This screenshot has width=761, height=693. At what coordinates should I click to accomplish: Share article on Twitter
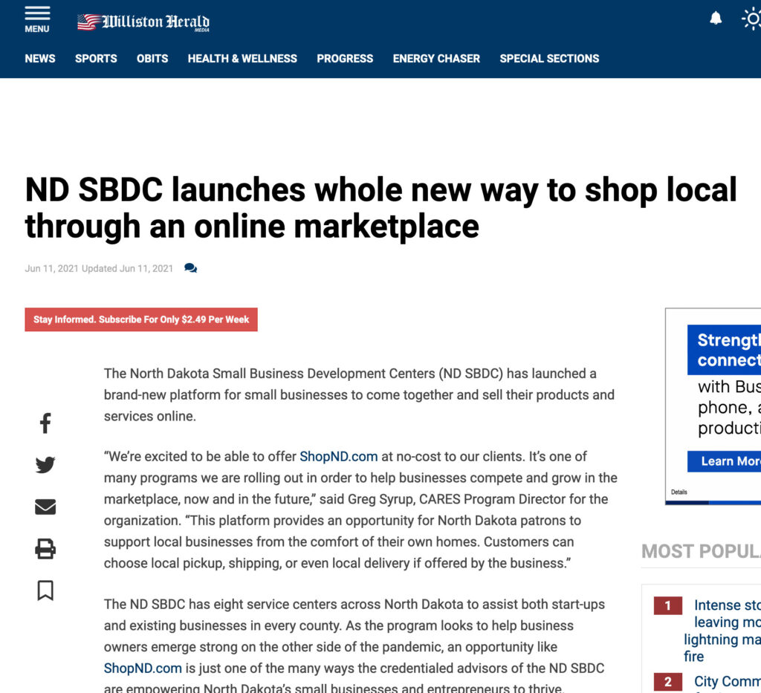[45, 464]
